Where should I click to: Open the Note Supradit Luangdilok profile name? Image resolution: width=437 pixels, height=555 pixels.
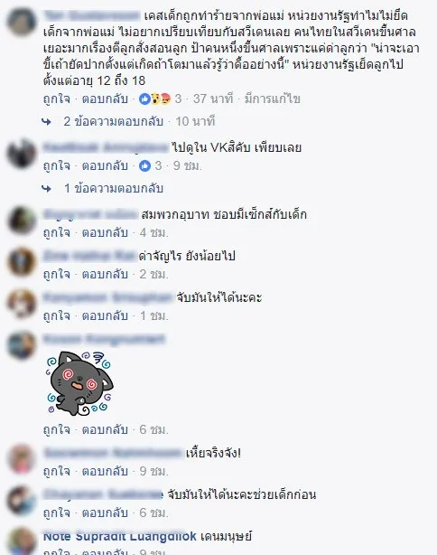pyautogui.click(x=119, y=536)
